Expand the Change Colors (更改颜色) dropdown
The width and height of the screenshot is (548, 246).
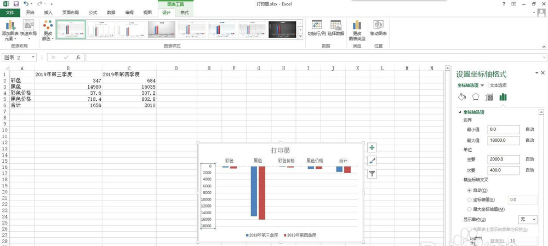tap(48, 31)
